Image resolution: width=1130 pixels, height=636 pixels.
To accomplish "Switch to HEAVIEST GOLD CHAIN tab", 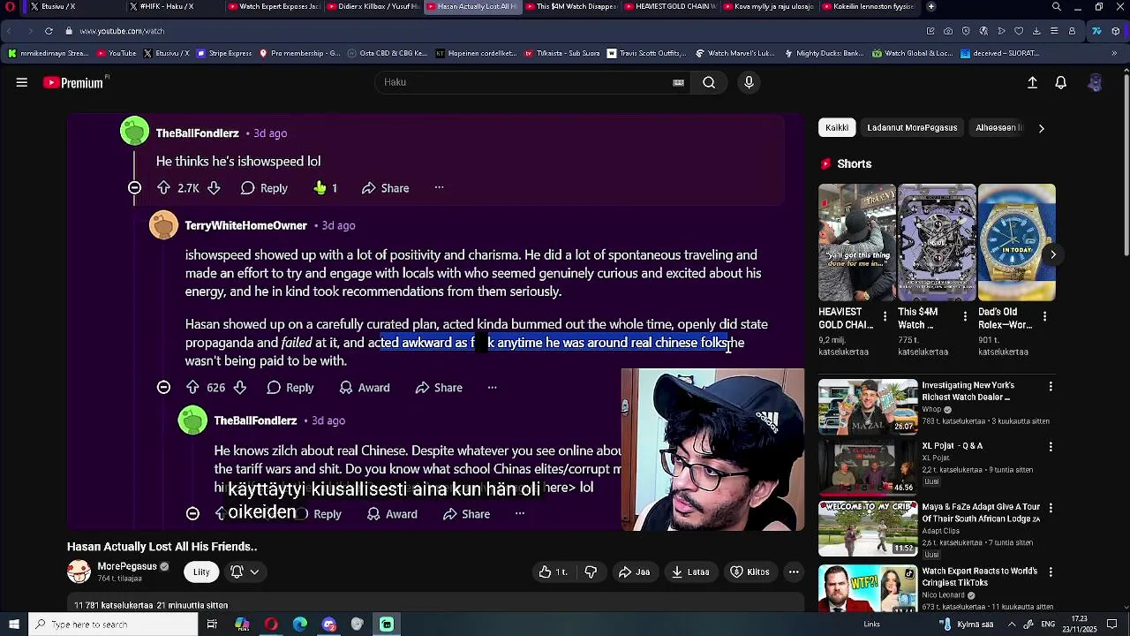I will coord(671,6).
